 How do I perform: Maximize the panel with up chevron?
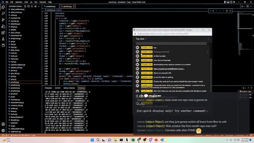tap(248, 88)
